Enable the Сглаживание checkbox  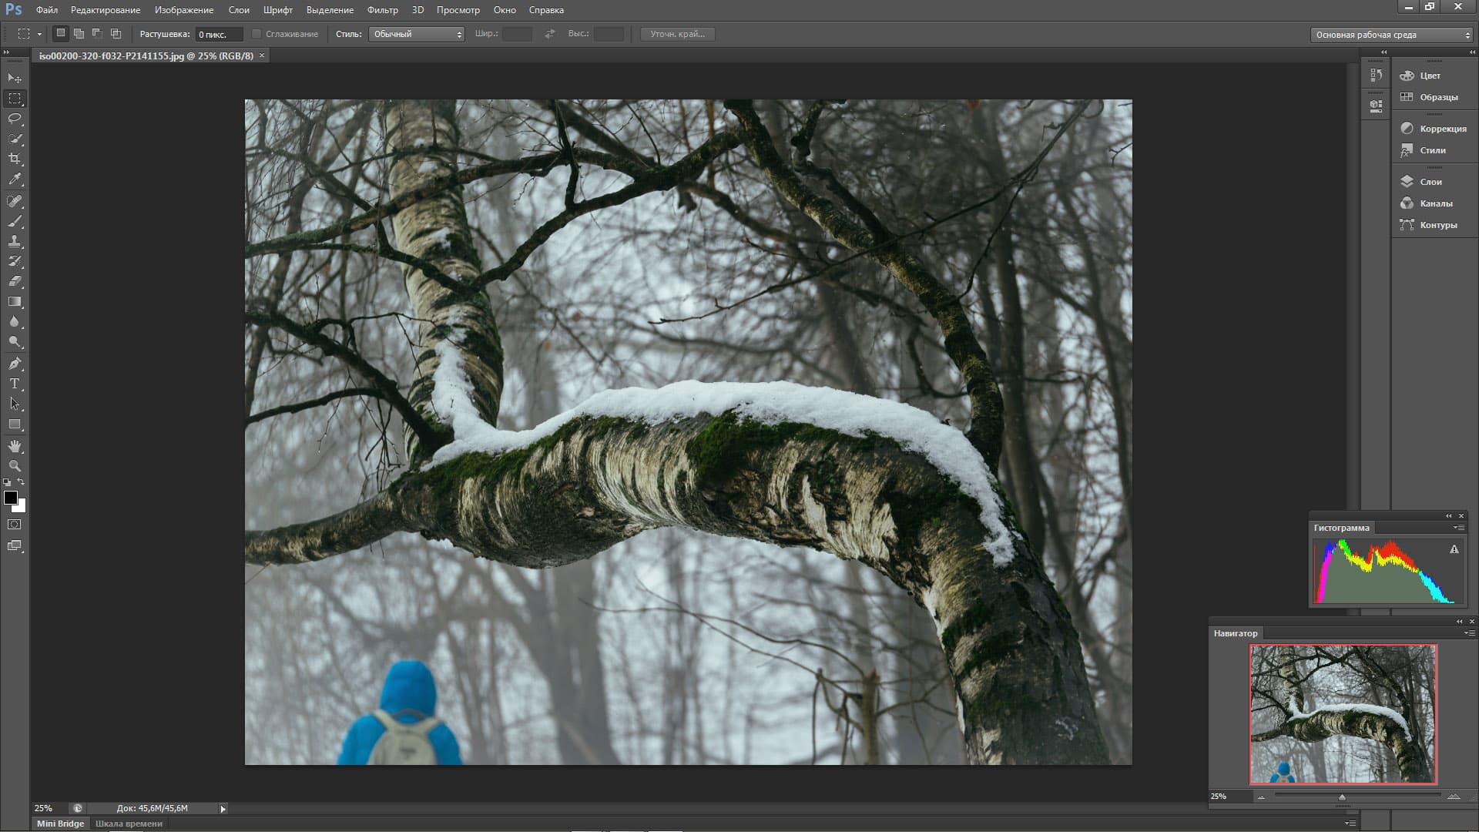coord(257,34)
